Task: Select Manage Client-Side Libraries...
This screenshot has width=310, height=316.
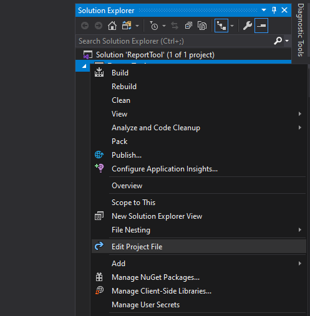Action: (162, 291)
